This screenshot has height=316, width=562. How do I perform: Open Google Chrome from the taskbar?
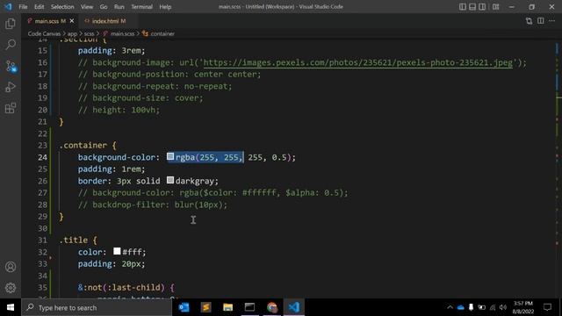point(271,307)
